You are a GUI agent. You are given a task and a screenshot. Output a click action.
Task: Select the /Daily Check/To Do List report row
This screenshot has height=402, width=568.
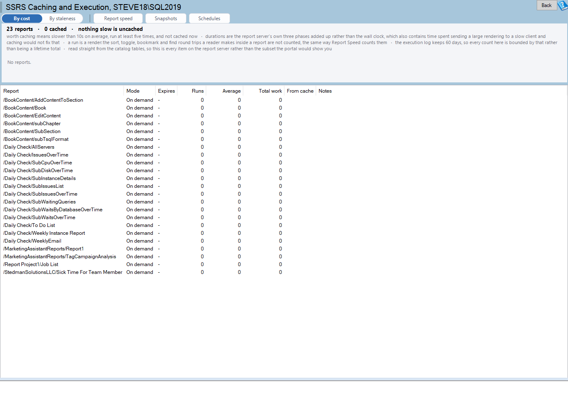(x=284, y=225)
